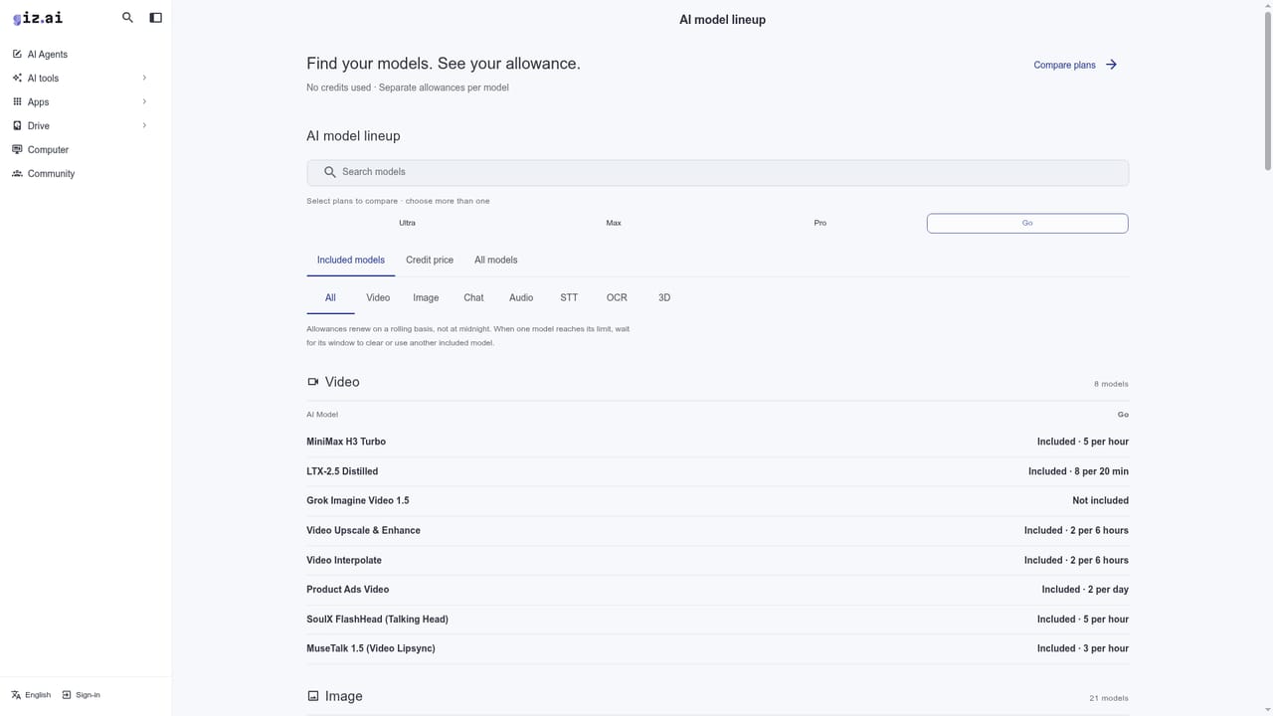The width and height of the screenshot is (1273, 716).
Task: Click the magnifier inside Search models
Action: [x=330, y=172]
